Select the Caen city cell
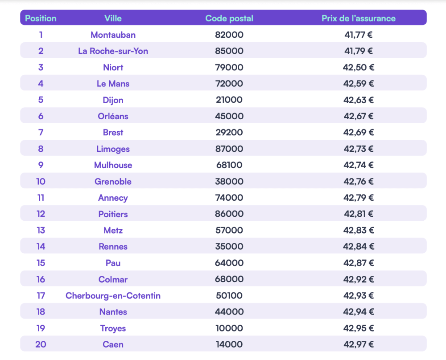Viewport: 446px width, 360px height. click(113, 344)
